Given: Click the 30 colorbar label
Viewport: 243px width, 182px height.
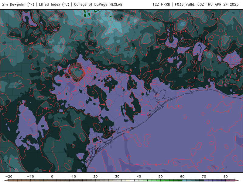Looking at the screenshot, I should point(117,177).
